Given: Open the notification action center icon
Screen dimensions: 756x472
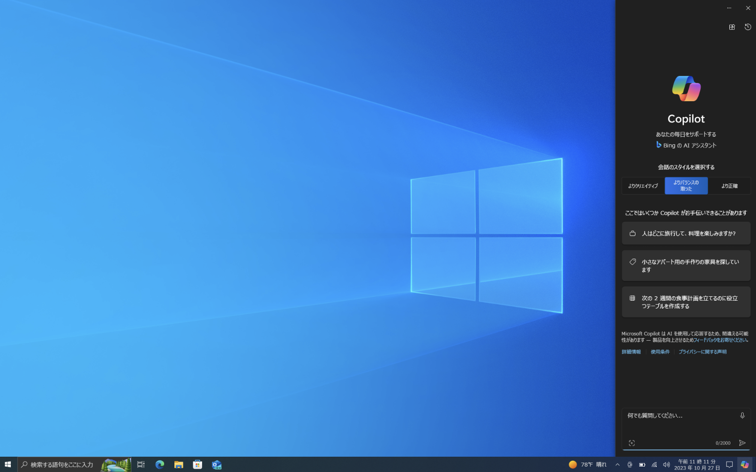Looking at the screenshot, I should (729, 465).
